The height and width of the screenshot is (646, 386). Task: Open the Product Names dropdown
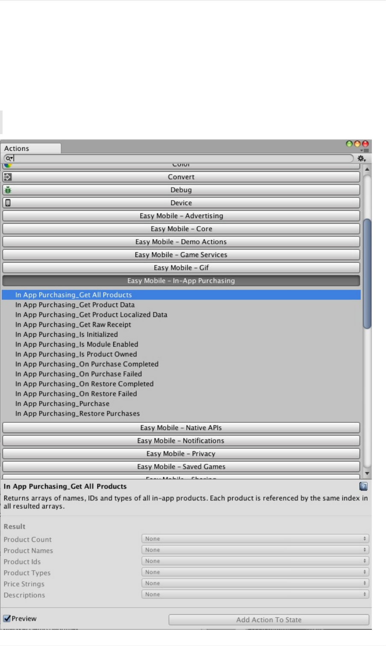[255, 550]
